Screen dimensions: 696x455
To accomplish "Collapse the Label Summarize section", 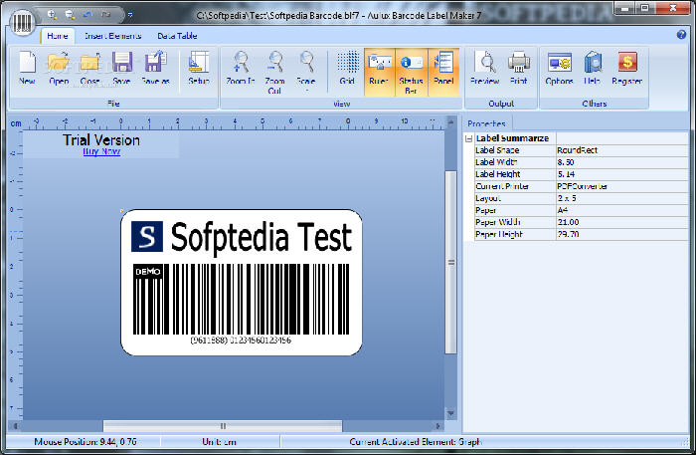I will tap(468, 138).
